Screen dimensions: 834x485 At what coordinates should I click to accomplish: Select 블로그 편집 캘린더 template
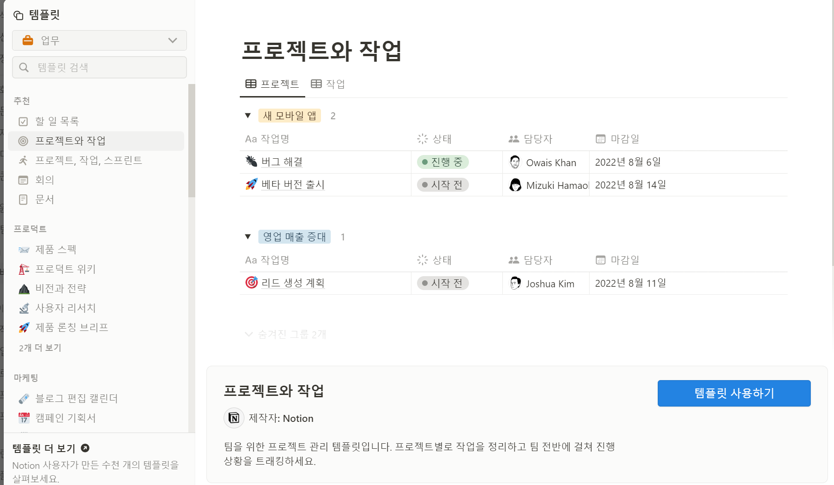pyautogui.click(x=96, y=399)
